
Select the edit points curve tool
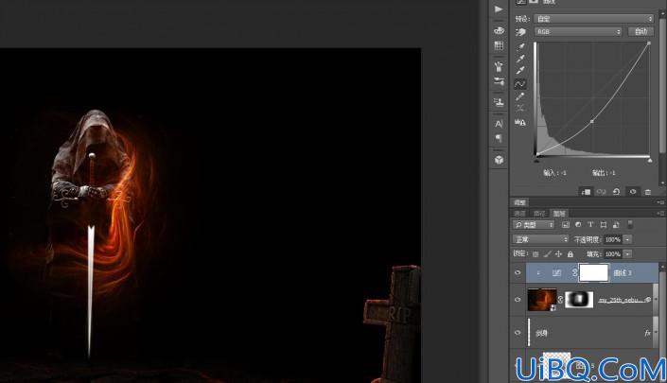[x=519, y=84]
